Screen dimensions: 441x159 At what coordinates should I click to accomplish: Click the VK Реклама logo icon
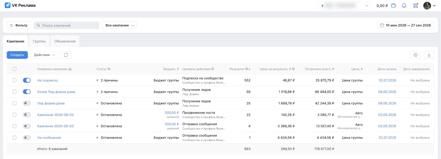pos(8,5)
